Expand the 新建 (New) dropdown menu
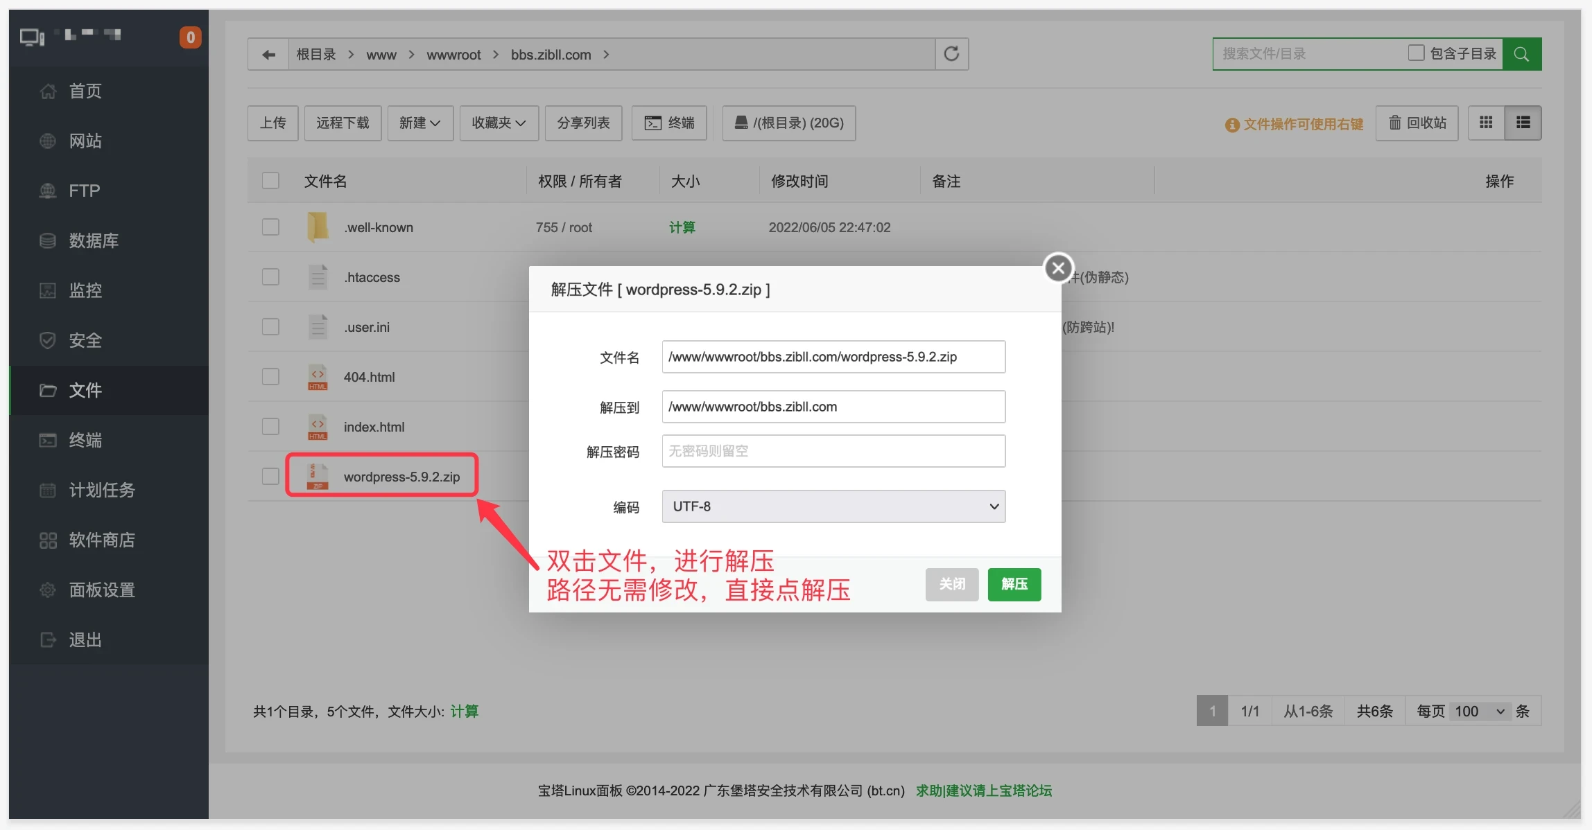The height and width of the screenshot is (830, 1592). pyautogui.click(x=419, y=123)
